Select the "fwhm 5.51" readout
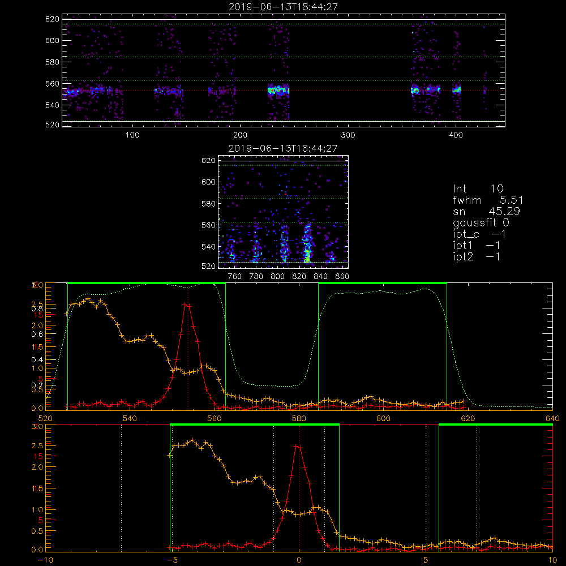 pos(488,200)
